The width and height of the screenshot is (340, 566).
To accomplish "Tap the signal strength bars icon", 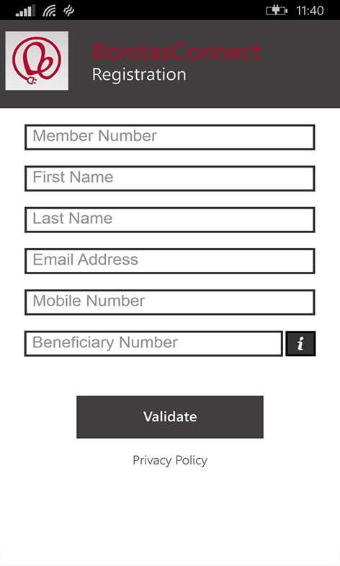I will [x=25, y=11].
